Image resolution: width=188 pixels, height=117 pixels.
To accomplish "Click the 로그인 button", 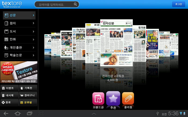I will click(x=179, y=4).
